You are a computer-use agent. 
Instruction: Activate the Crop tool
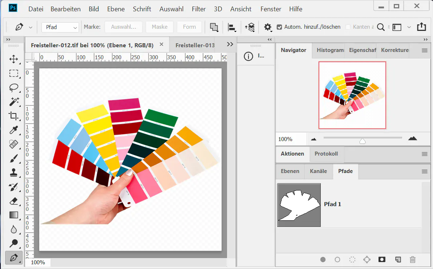[x=14, y=116]
